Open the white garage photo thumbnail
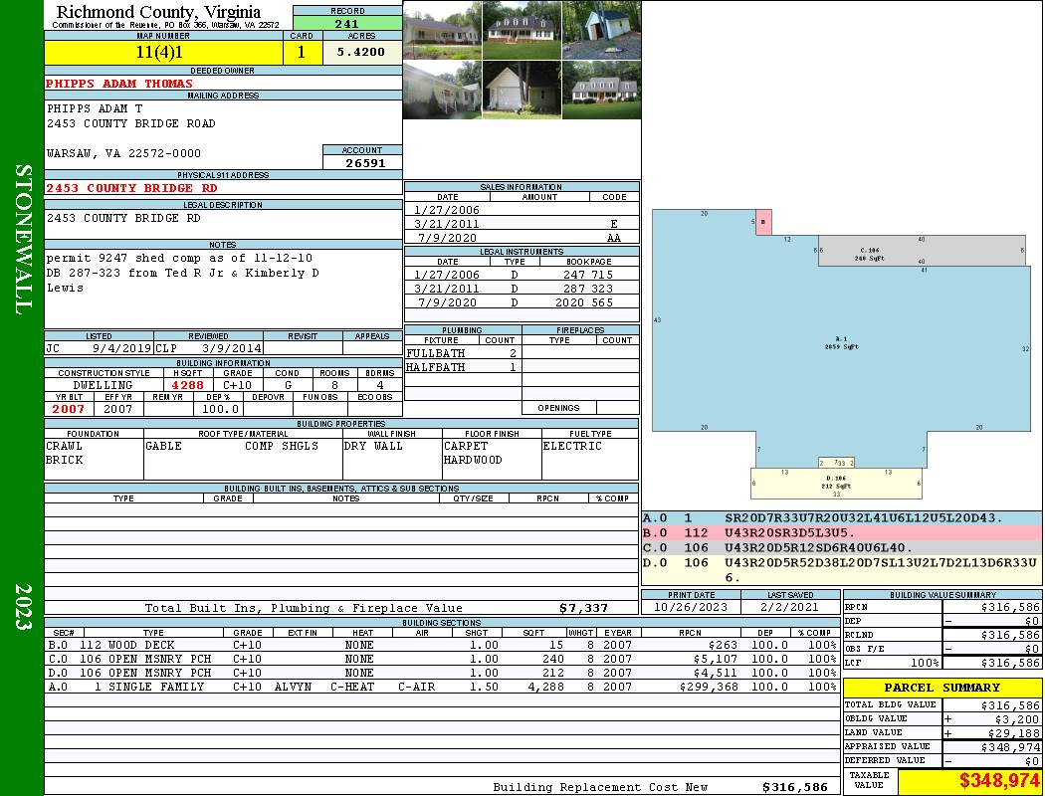The width and height of the screenshot is (1045, 796). click(522, 90)
